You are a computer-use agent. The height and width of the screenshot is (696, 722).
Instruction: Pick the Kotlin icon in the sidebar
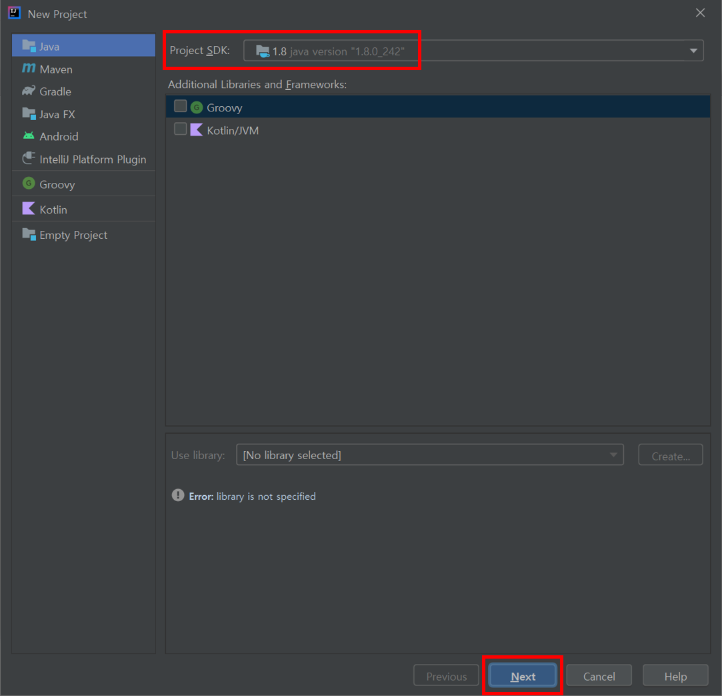click(x=29, y=208)
